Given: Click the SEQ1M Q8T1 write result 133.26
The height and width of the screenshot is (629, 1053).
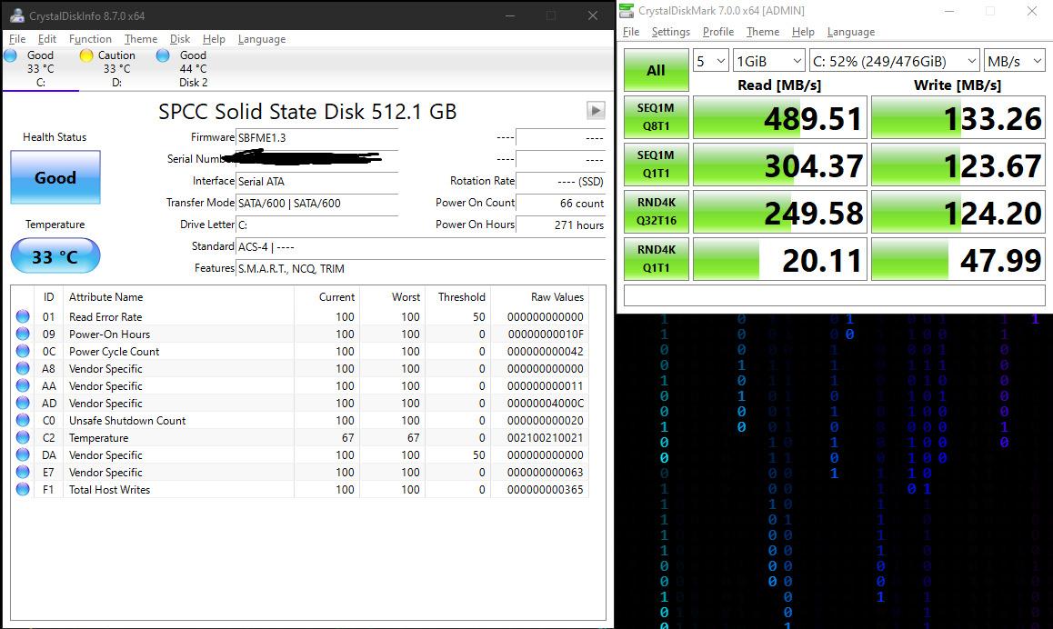Looking at the screenshot, I should tap(958, 117).
